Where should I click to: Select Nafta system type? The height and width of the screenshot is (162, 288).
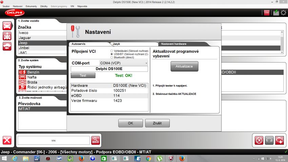pos(42,77)
